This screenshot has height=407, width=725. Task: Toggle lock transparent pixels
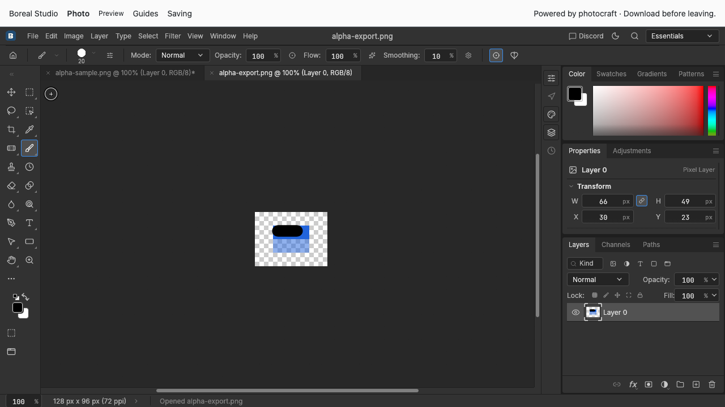pos(594,295)
